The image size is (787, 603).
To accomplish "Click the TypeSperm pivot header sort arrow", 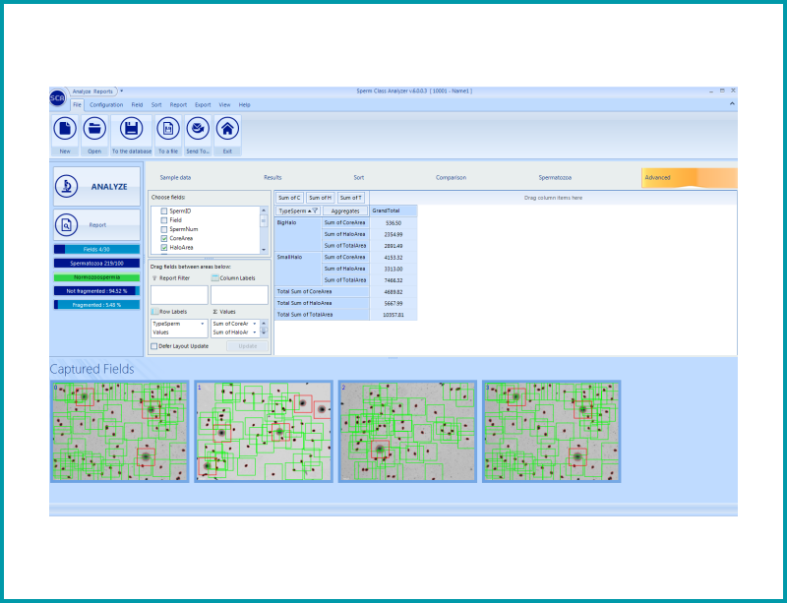I will pos(309,211).
